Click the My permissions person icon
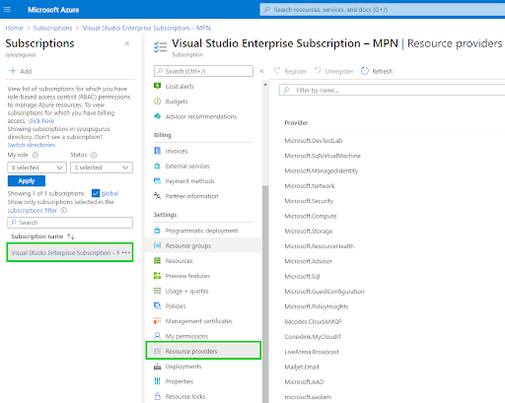Image resolution: width=505 pixels, height=403 pixels. (158, 336)
